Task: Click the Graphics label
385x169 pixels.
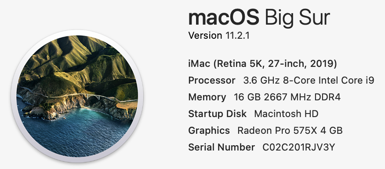Action: [209, 131]
